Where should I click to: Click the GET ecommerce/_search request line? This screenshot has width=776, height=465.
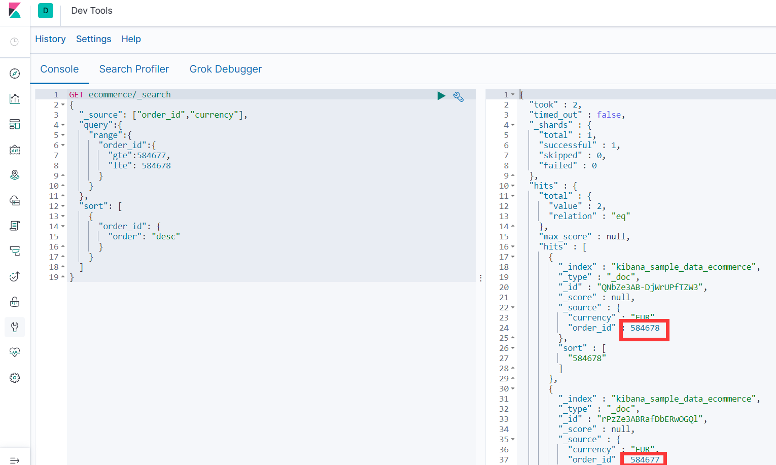pyautogui.click(x=120, y=94)
